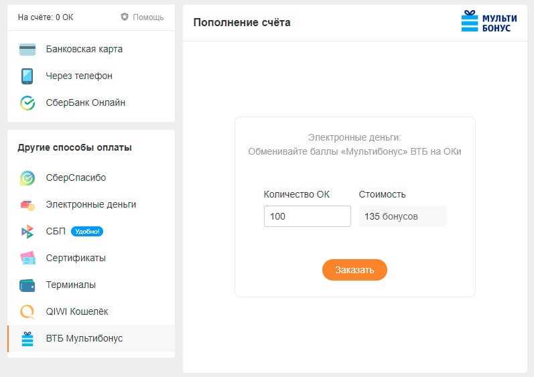Click the terminals wallet icon
Viewport: 534px width, 377px height.
pyautogui.click(x=27, y=285)
